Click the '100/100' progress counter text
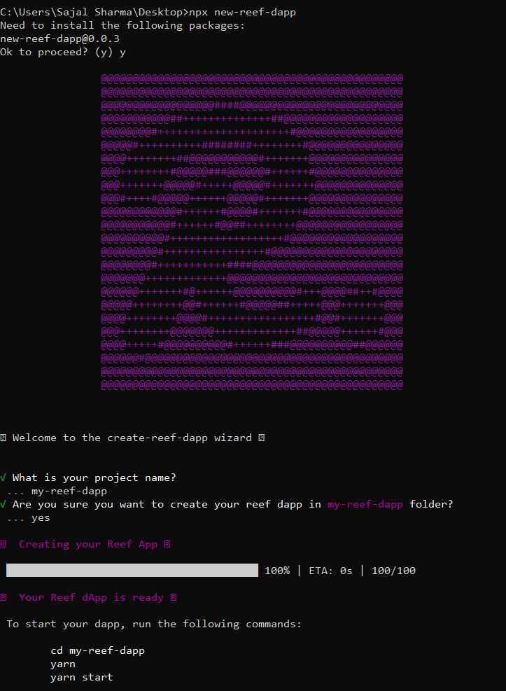506x691 pixels. (394, 571)
